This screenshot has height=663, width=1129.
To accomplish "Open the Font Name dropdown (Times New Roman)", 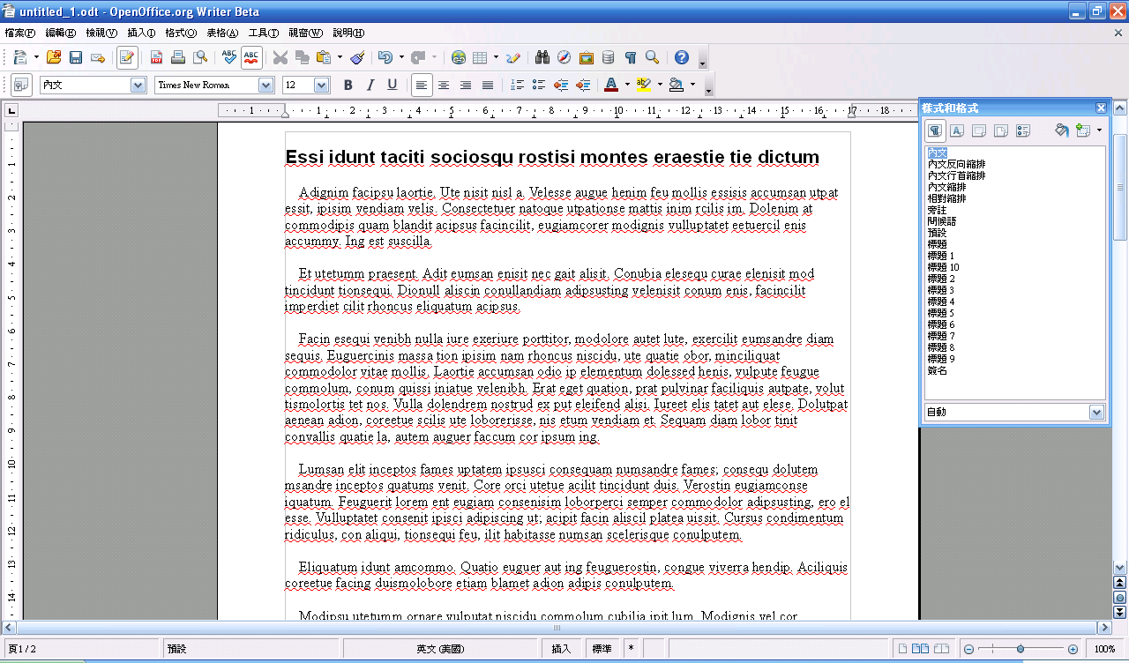I will coord(265,85).
